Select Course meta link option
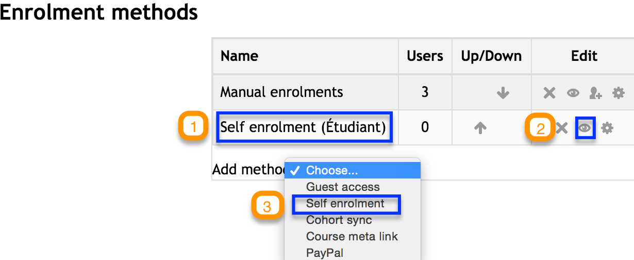Screen dimensions: 634x260 pyautogui.click(x=353, y=236)
